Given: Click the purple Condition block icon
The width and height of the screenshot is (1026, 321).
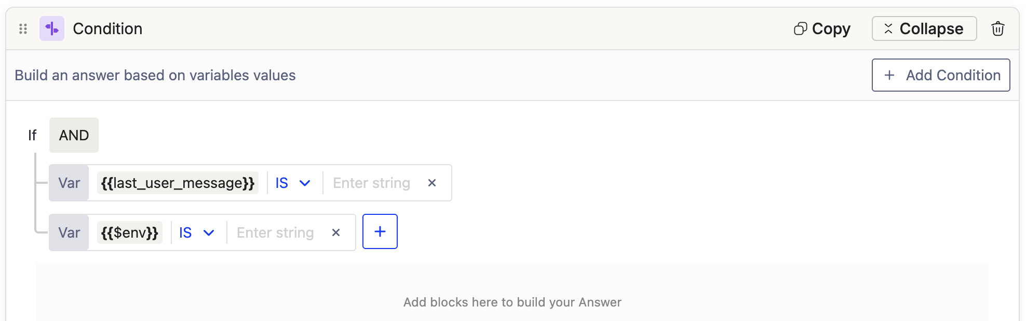Looking at the screenshot, I should coord(52,28).
